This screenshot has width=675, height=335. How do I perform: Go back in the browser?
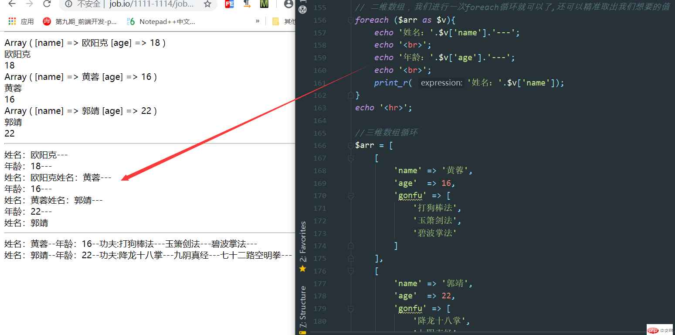tap(12, 4)
